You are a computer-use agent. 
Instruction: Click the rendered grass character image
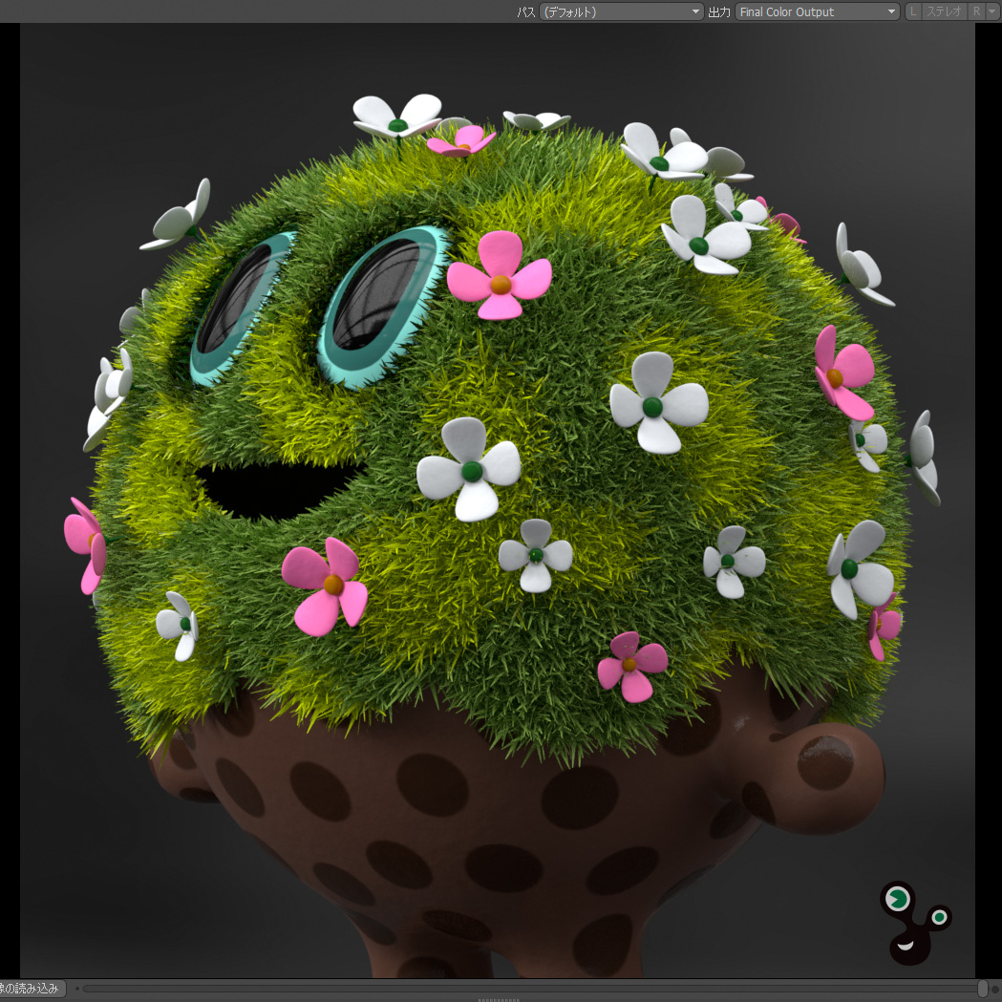(498, 501)
